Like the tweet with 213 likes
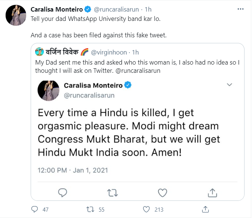The height and width of the screenshot is (218, 252). pos(148,209)
